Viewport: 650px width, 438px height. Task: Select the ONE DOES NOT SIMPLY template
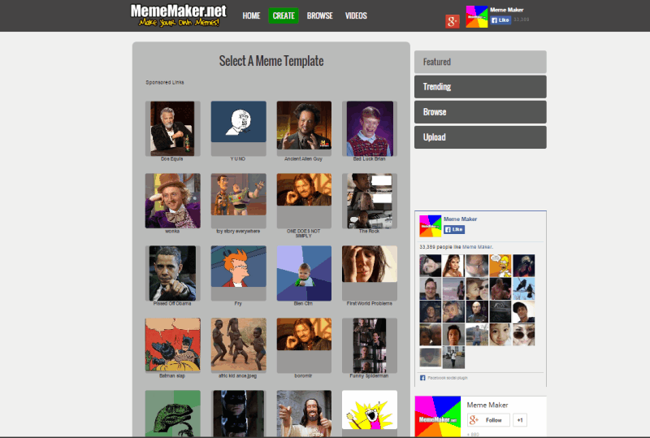(304, 201)
